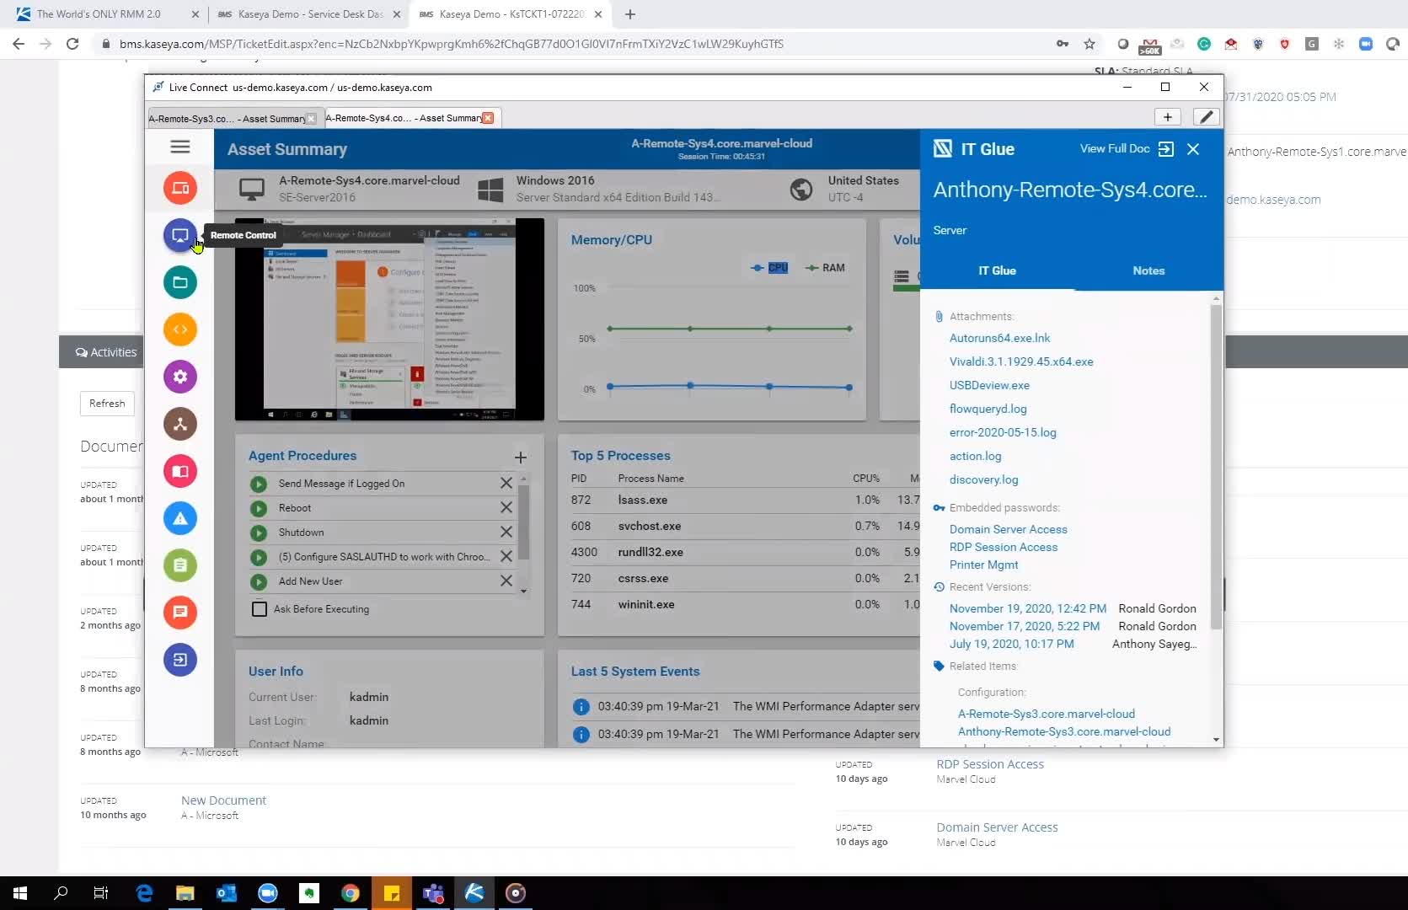
Task: Open the hamburger menu in Live Connect
Action: (179, 147)
